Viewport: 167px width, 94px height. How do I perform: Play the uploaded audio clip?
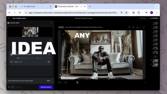(x=11, y=62)
